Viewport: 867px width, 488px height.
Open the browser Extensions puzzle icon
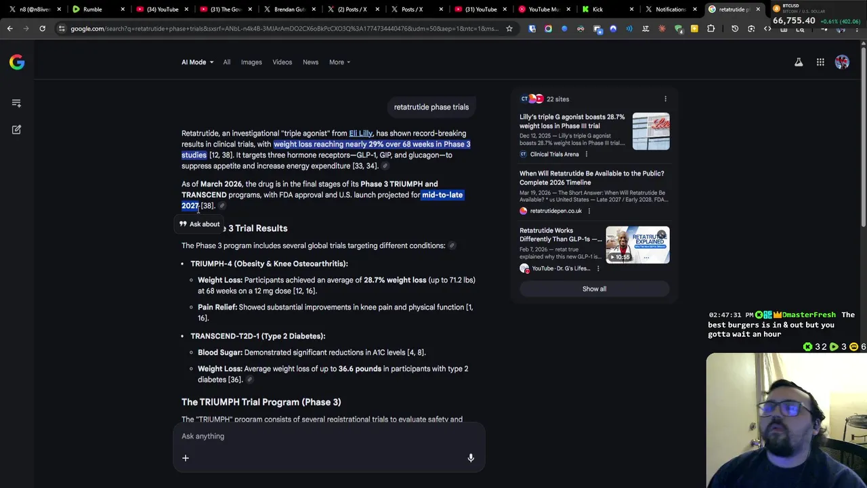711,28
